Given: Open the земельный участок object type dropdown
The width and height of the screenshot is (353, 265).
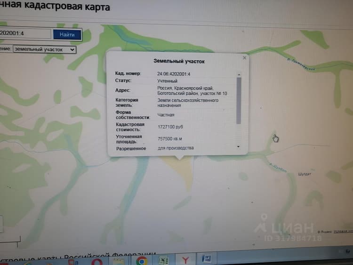Looking at the screenshot, I should pyautogui.click(x=44, y=49).
